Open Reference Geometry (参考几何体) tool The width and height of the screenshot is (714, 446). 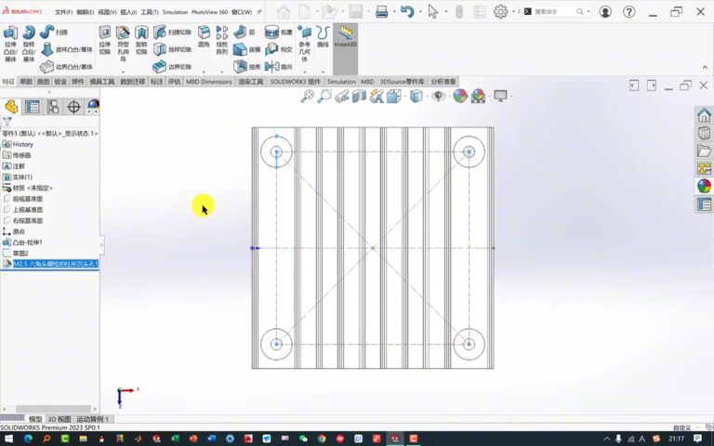click(x=304, y=44)
